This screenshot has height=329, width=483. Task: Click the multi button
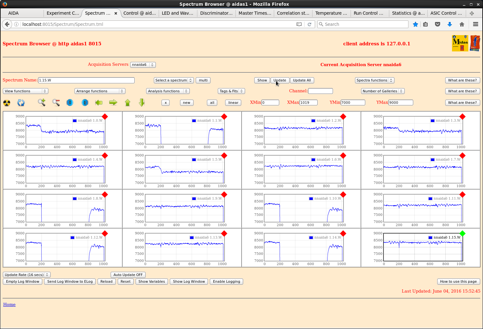203,80
